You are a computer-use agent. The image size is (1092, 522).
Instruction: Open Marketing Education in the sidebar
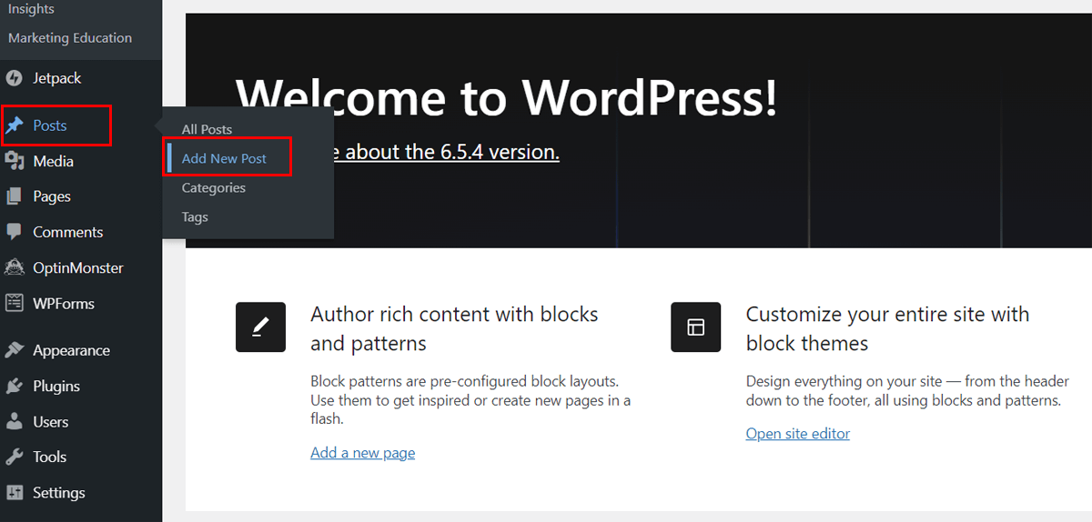click(x=70, y=38)
